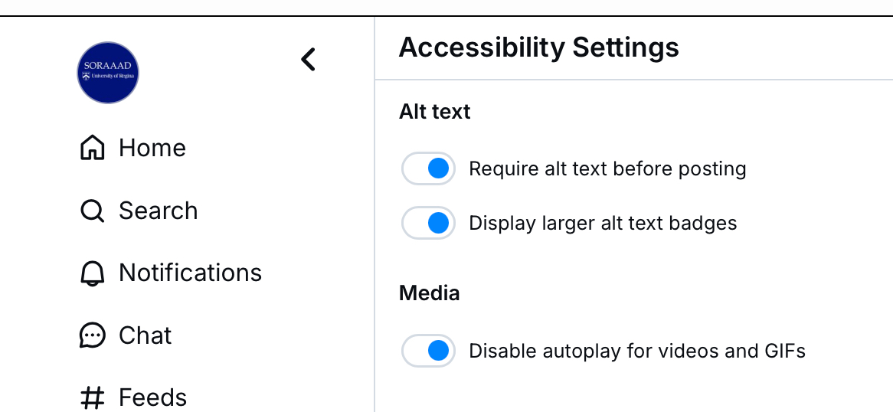Click the Alt text section heading
Viewport: 893px width, 412px height.
point(434,112)
